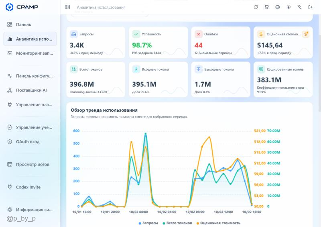Click the Входные токены download icon
The image size is (321, 227).
pos(136,70)
